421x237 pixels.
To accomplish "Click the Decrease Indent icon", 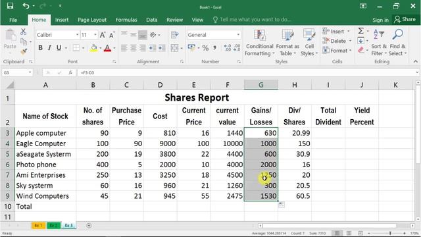I will [153, 48].
